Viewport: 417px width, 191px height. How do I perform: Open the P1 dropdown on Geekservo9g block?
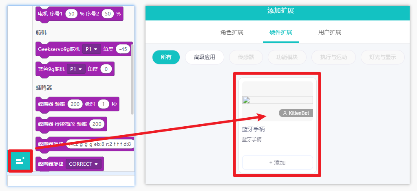92,49
